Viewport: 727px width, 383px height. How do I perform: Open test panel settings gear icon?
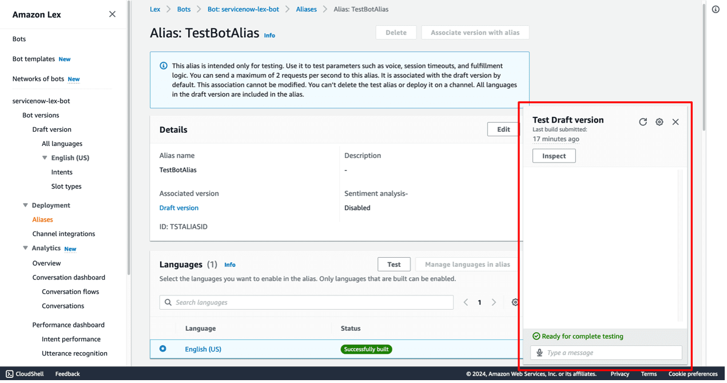click(660, 122)
